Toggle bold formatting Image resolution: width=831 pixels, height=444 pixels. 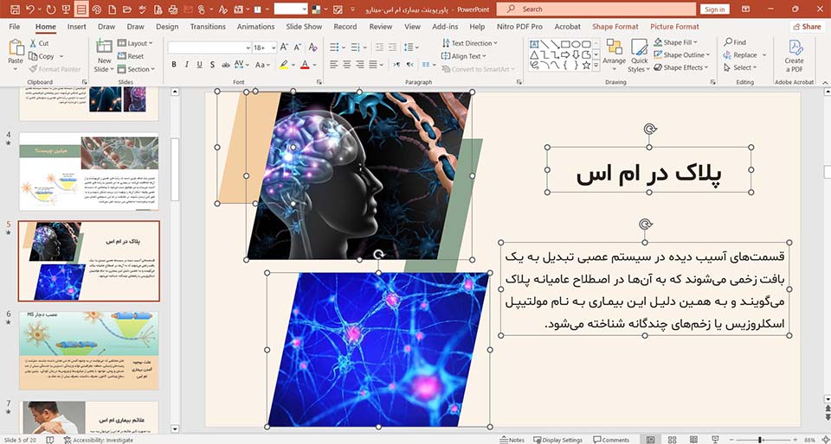click(174, 65)
